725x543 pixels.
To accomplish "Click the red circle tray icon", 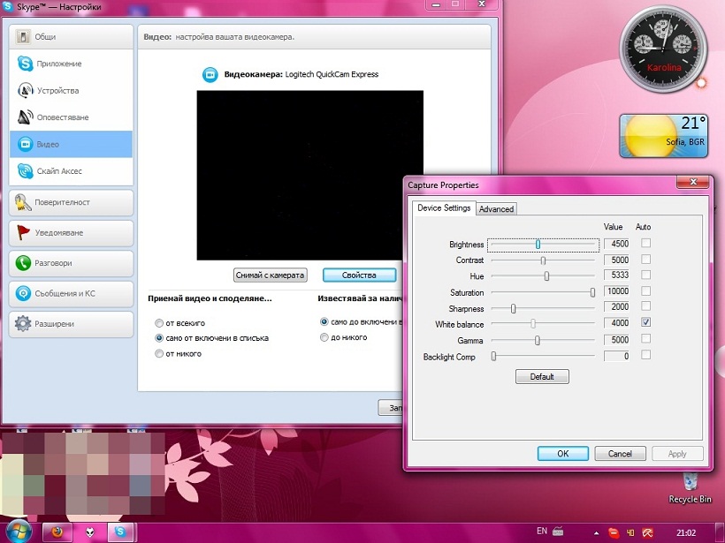I will click(x=614, y=532).
